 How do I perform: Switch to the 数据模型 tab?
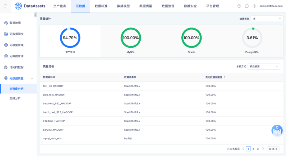pyautogui.click(x=123, y=6)
